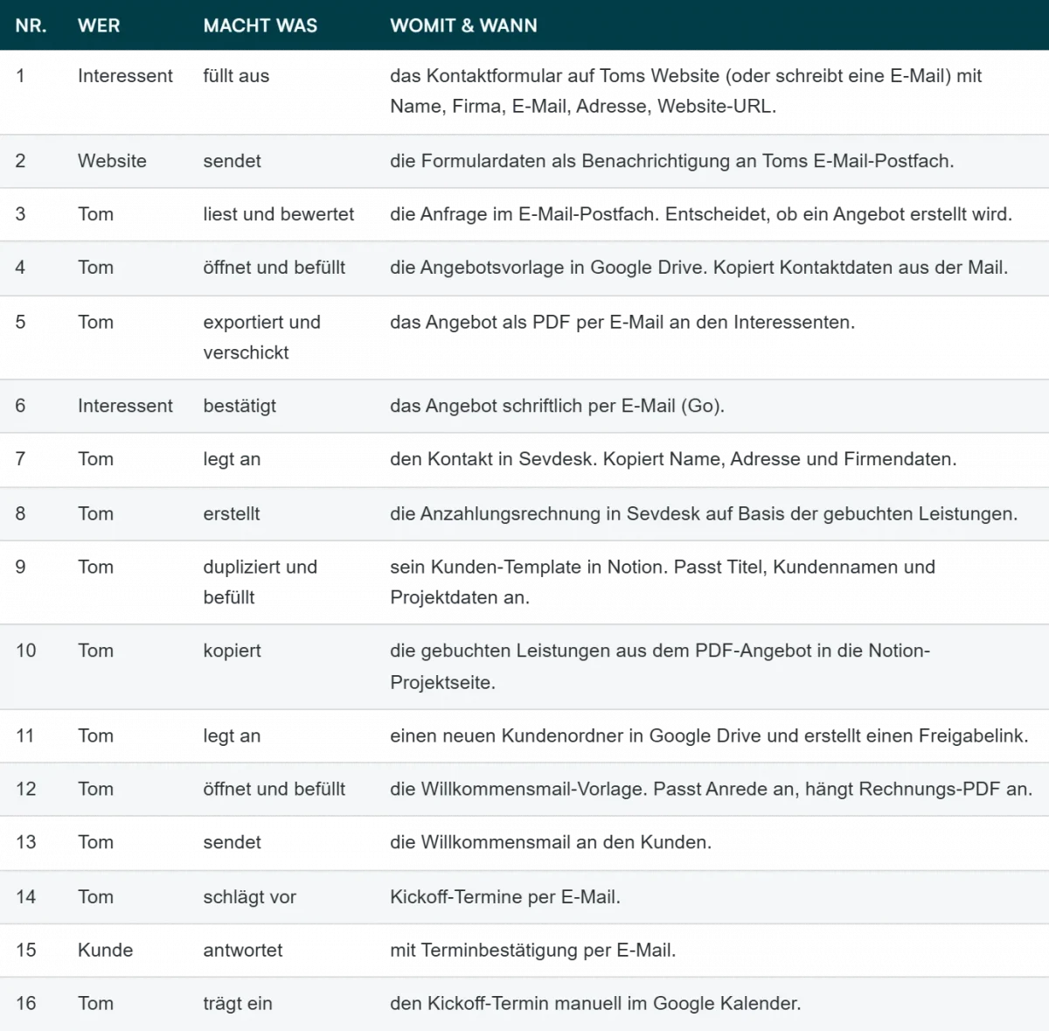1049x1031 pixels.
Task: Click 'erstellt' cell in row 8
Action: coord(232,514)
